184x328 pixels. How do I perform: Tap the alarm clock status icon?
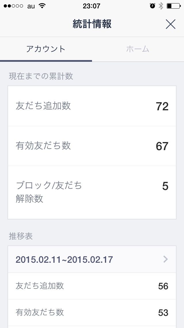153,6
